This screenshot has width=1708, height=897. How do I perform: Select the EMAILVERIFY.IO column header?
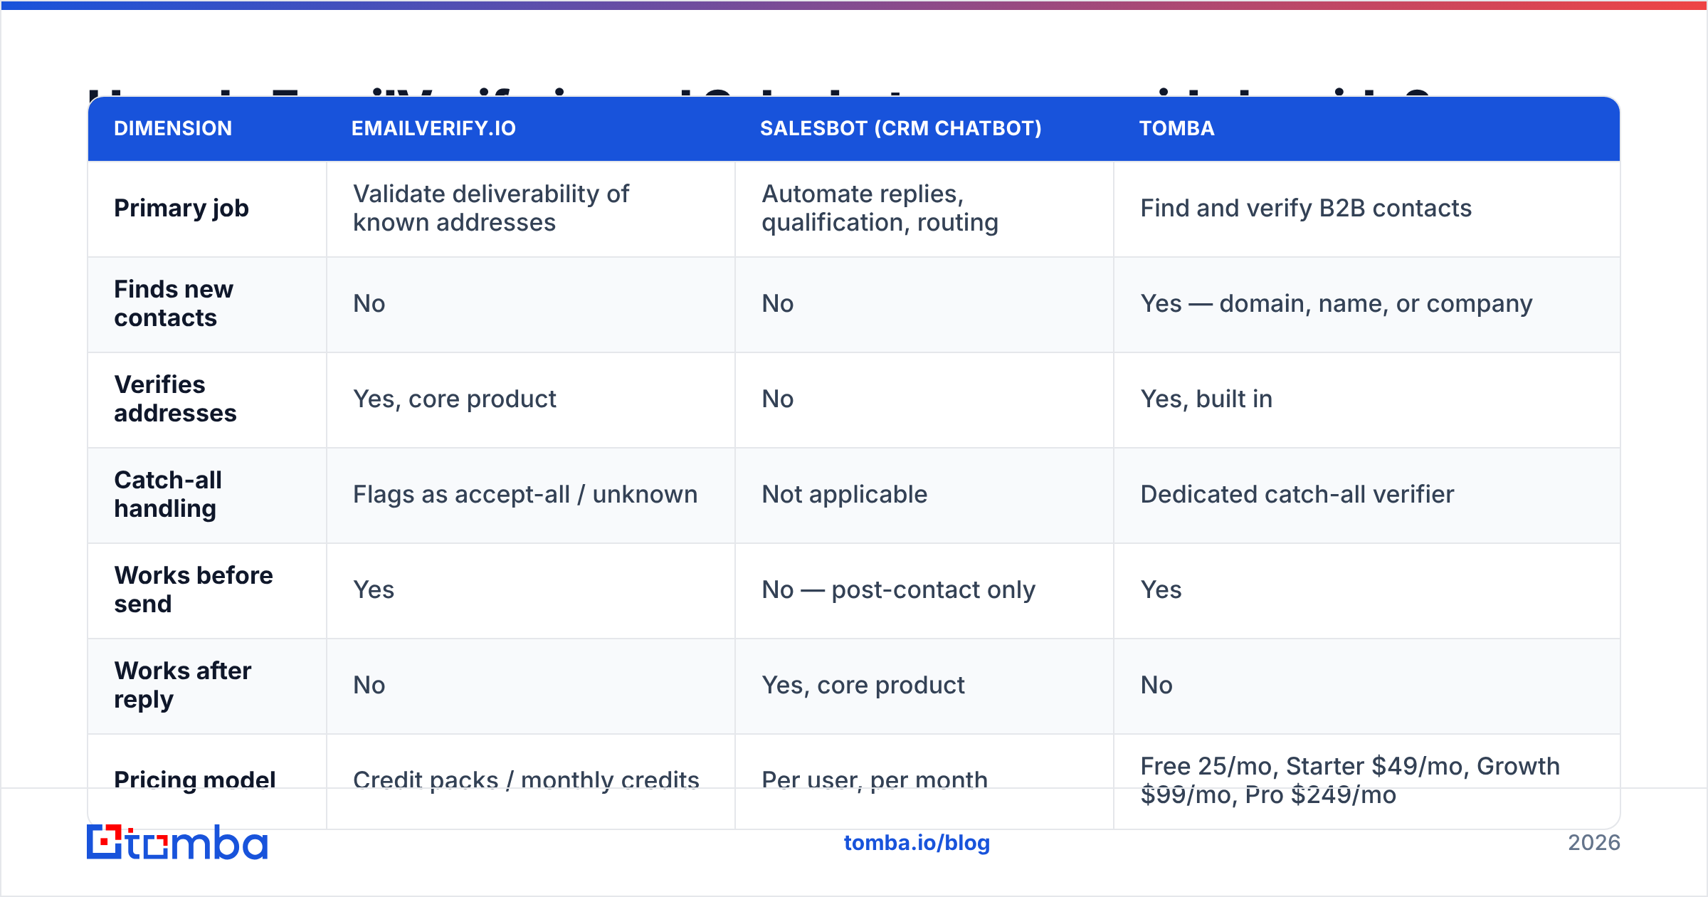tap(433, 128)
